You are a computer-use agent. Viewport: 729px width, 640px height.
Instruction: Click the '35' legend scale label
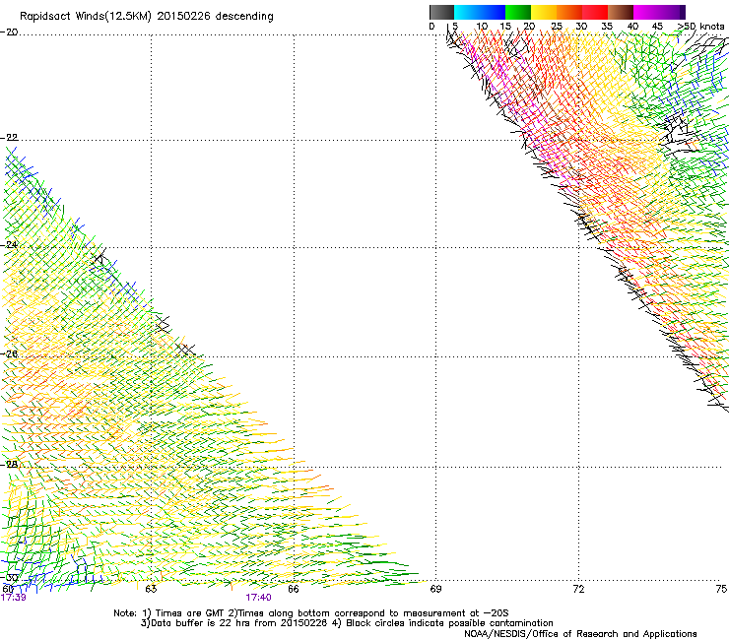click(x=607, y=27)
